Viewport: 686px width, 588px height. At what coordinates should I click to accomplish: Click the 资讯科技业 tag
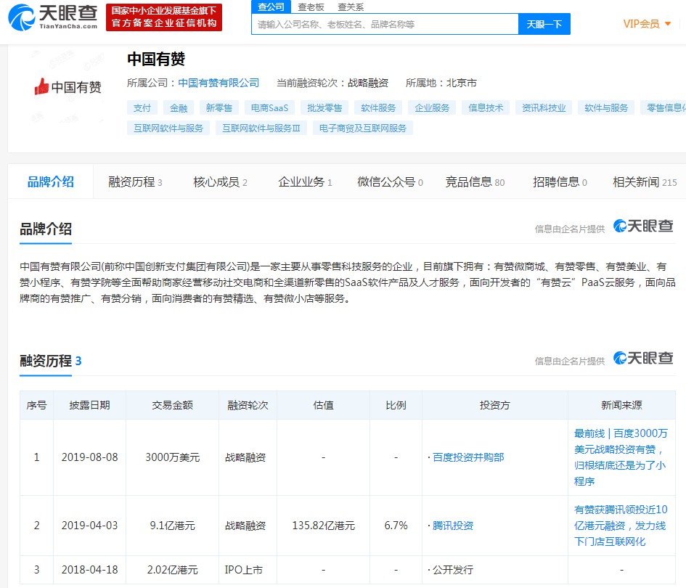click(544, 107)
